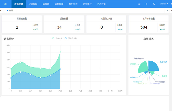The width and height of the screenshot is (172, 111).
Task: Click the 119报警2 pie label
Action: pos(157,83)
